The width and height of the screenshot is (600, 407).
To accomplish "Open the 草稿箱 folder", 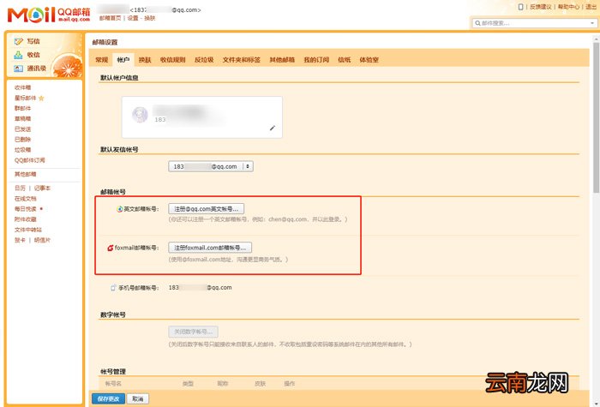I will [x=22, y=119].
